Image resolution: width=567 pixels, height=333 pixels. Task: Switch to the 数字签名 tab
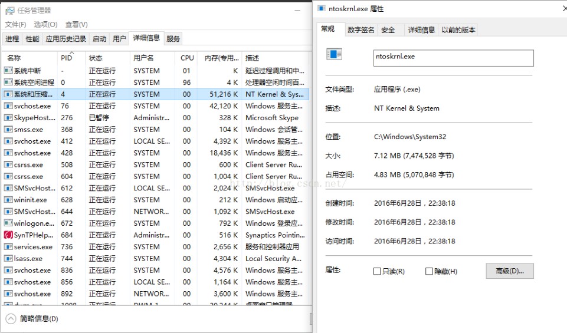[x=360, y=30]
